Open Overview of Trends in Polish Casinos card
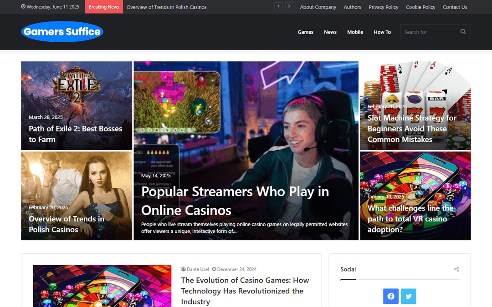The height and width of the screenshot is (307, 492). click(66, 224)
